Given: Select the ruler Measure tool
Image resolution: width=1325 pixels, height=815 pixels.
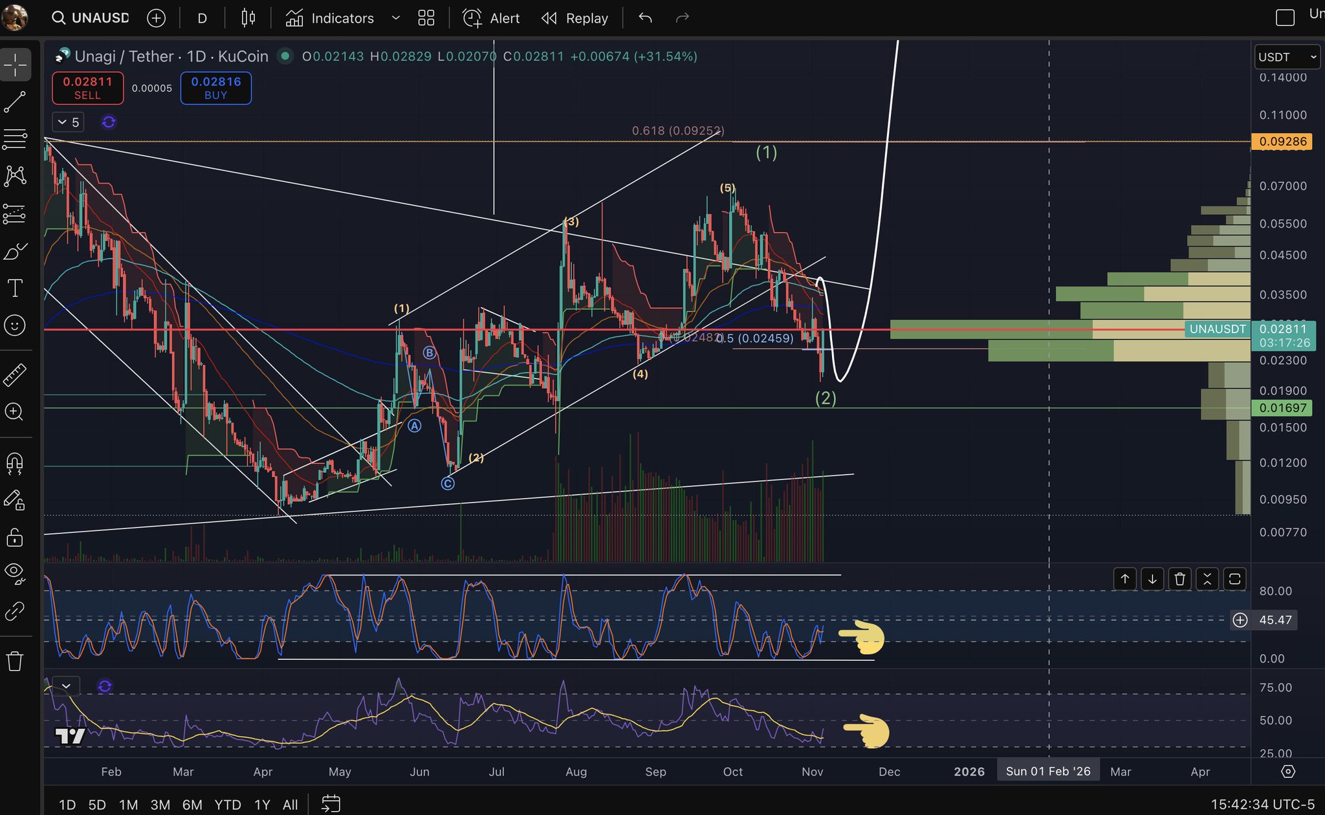Looking at the screenshot, I should tap(15, 375).
